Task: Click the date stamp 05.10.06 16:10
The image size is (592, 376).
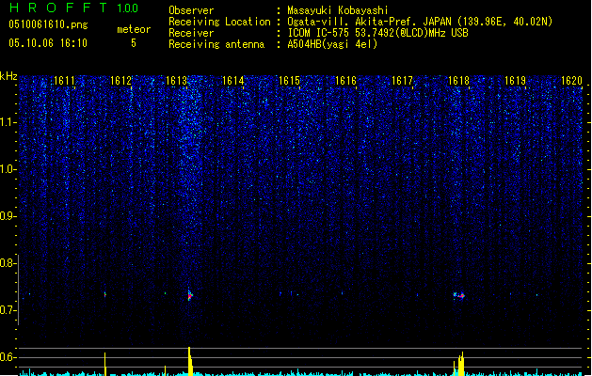Action: (48, 43)
